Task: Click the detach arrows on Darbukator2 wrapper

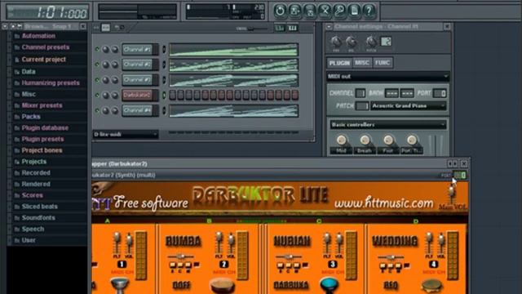Action: [x=452, y=163]
